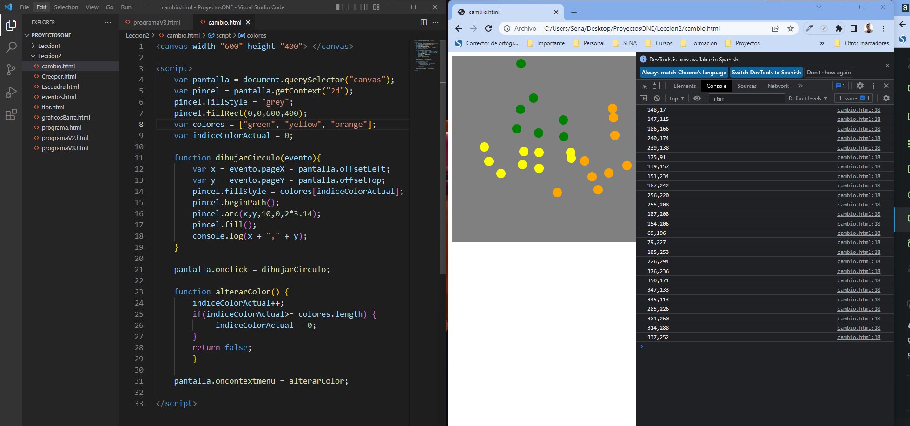Open Explorer panel ellipsis menu
The width and height of the screenshot is (910, 426).
108,22
